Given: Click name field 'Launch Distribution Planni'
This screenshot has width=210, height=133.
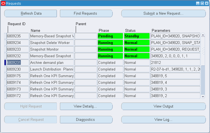Looking at the screenshot, I should [x=52, y=69].
